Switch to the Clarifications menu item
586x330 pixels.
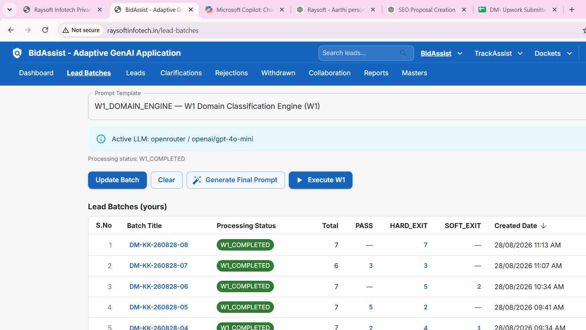[181, 73]
